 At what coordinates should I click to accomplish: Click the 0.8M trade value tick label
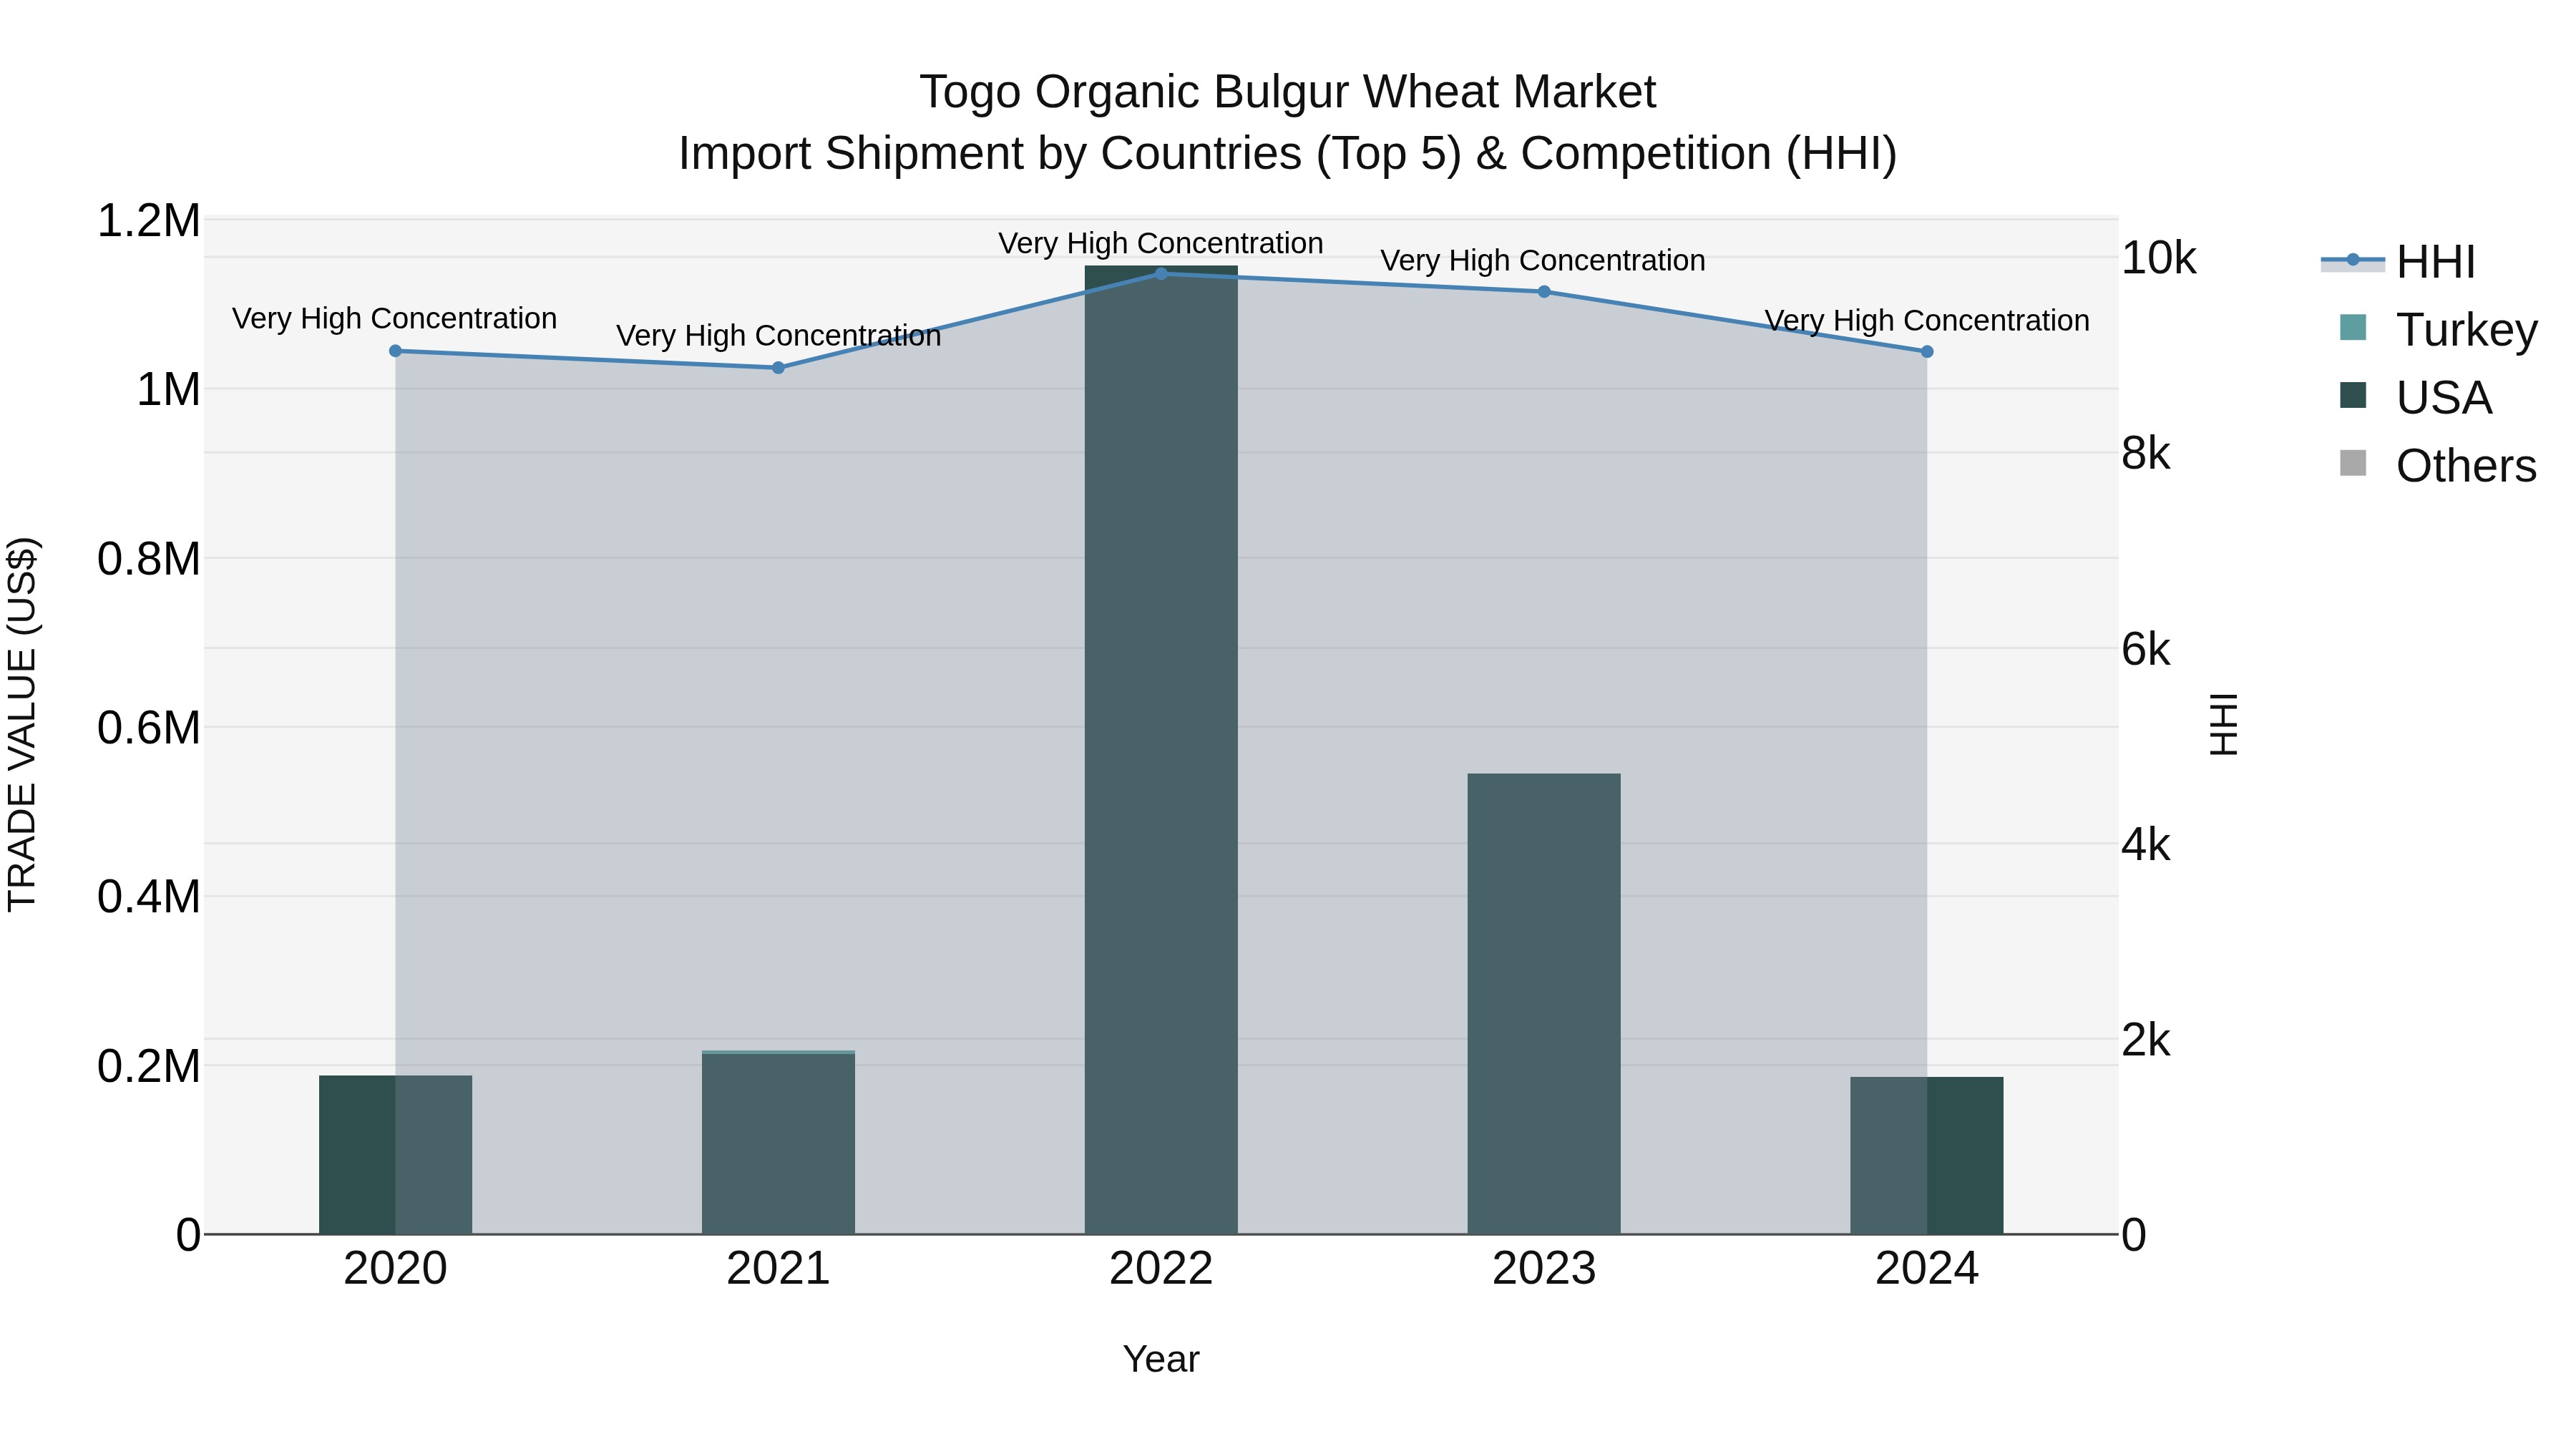pos(149,559)
